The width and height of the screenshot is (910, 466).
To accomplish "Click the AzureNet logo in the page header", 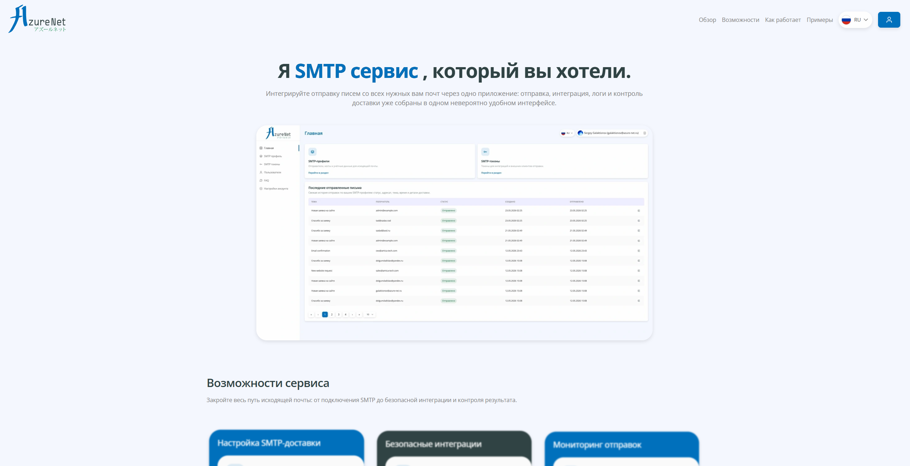I will coord(37,19).
